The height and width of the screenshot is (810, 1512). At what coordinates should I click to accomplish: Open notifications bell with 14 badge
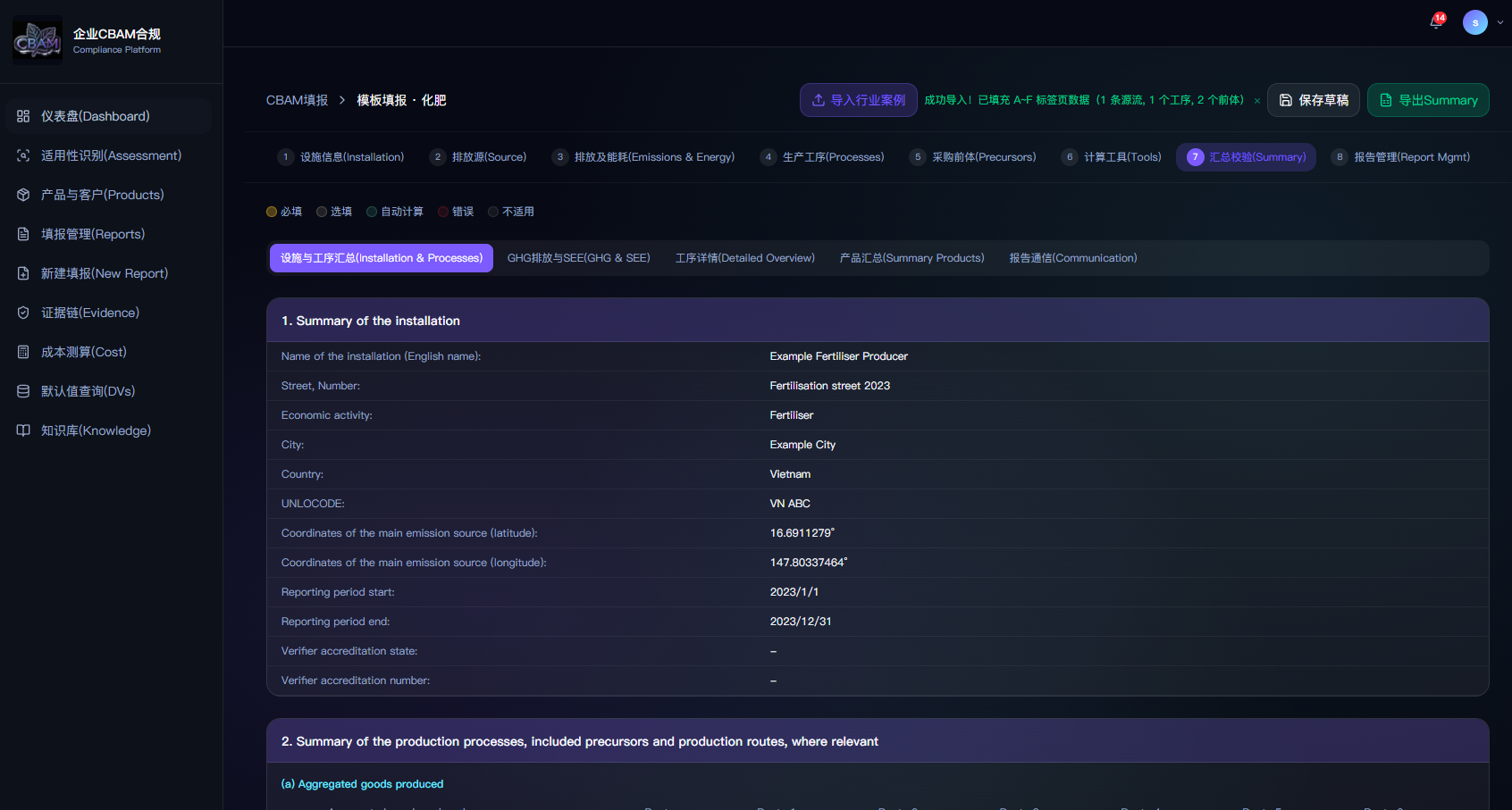(x=1437, y=21)
